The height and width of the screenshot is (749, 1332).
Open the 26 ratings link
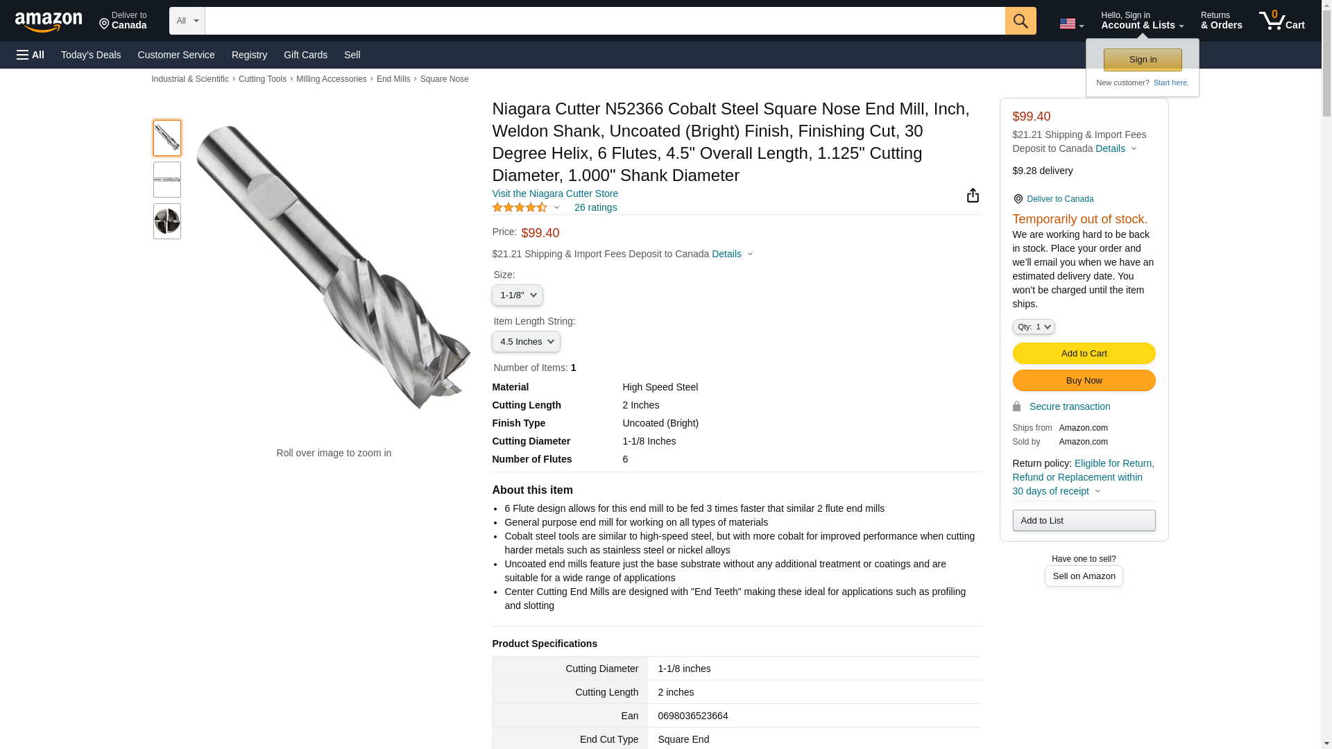[x=595, y=207]
